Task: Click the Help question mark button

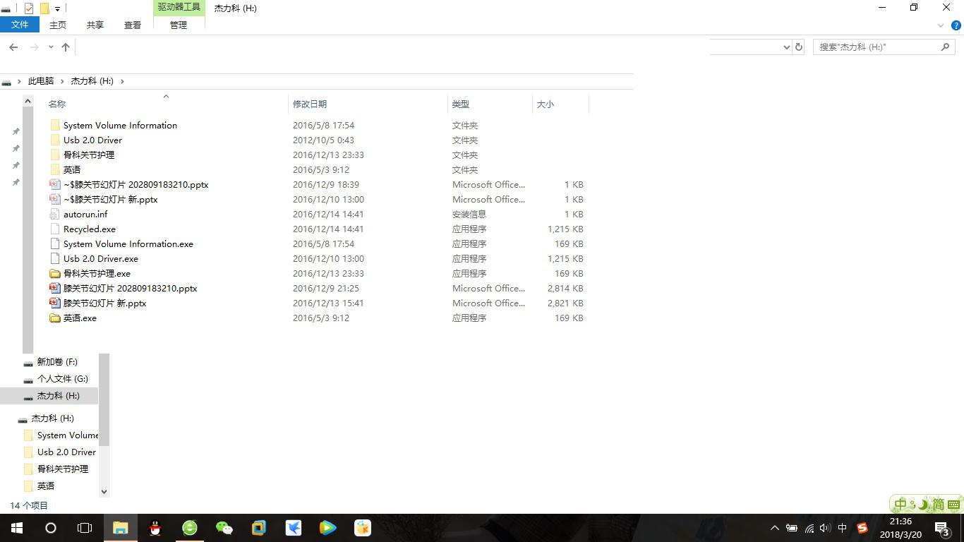Action: [x=956, y=25]
